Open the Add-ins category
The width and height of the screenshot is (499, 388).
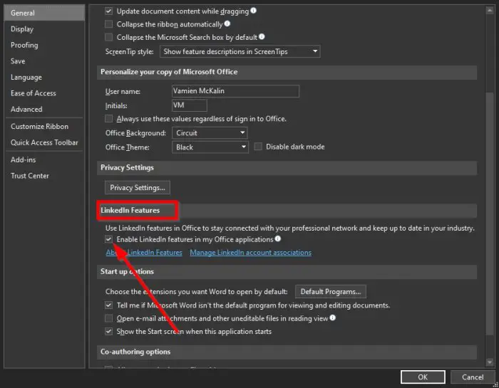(44, 160)
